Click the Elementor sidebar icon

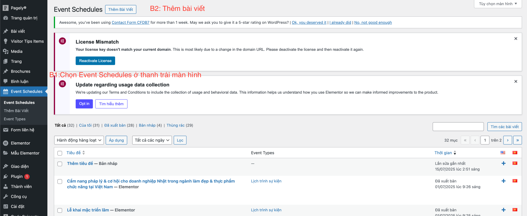(6, 143)
